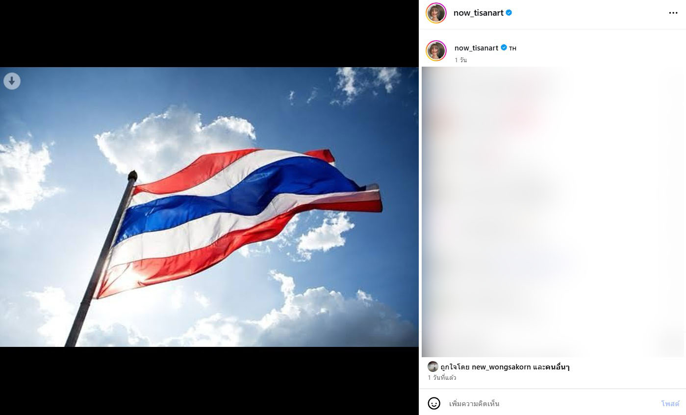
Task: Click the profile avatar beside the caption
Action: click(436, 50)
